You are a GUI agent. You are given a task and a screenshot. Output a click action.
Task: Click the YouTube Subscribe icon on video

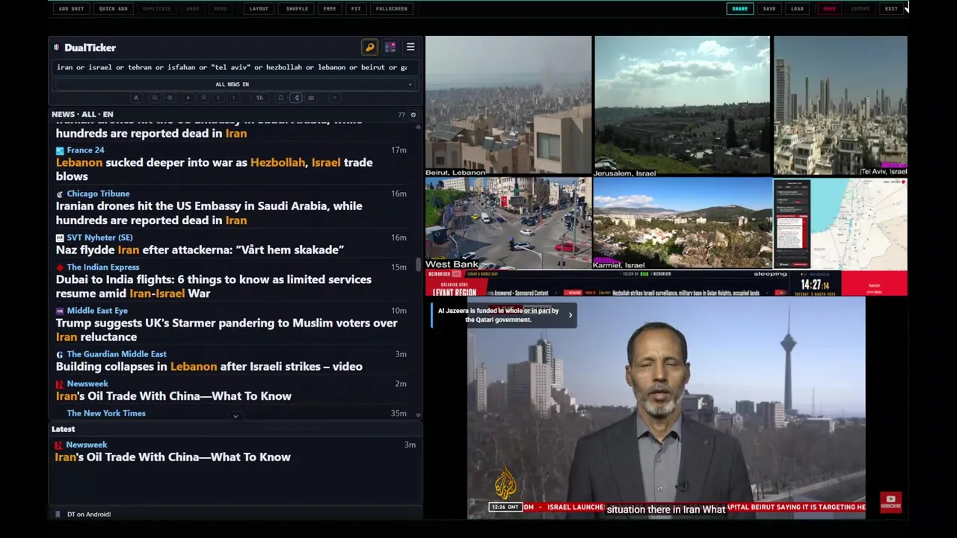click(x=890, y=502)
